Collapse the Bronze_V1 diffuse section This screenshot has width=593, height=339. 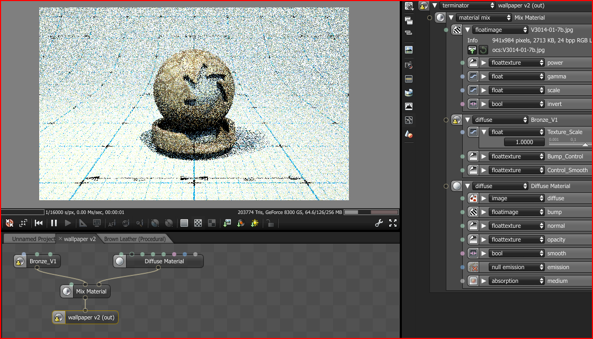point(468,120)
